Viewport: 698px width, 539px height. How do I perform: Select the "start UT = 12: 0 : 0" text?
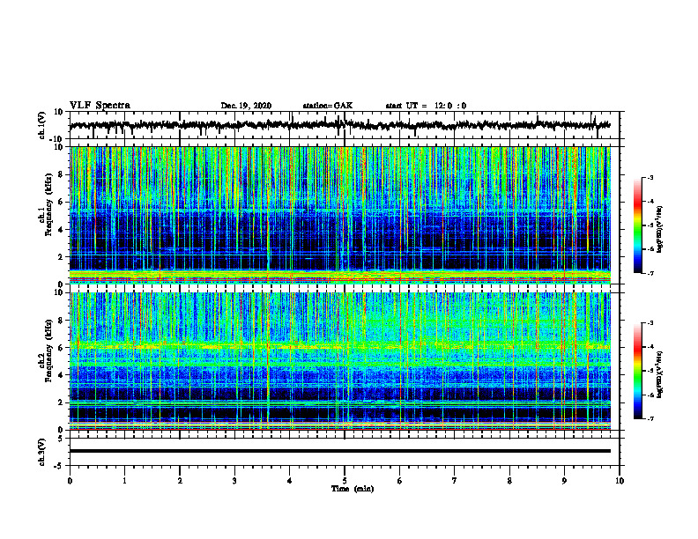point(426,106)
